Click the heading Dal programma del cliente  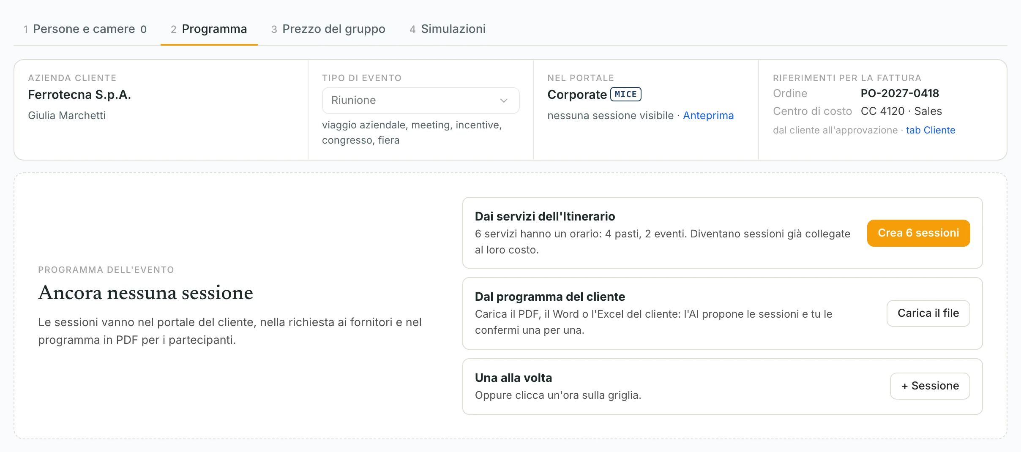point(550,297)
